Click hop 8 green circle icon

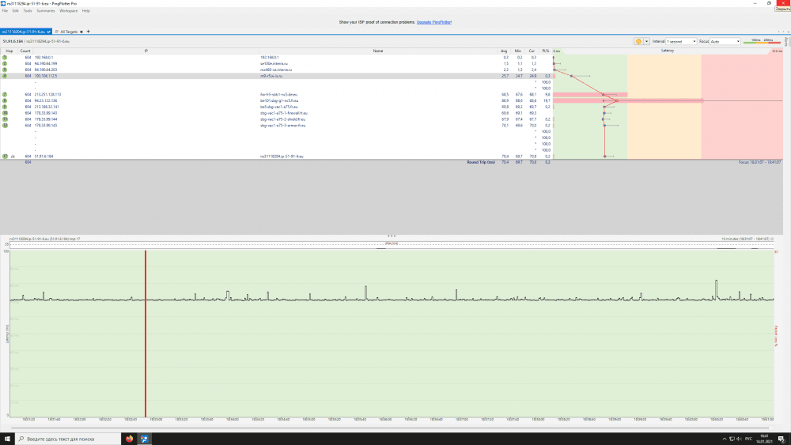click(x=5, y=101)
